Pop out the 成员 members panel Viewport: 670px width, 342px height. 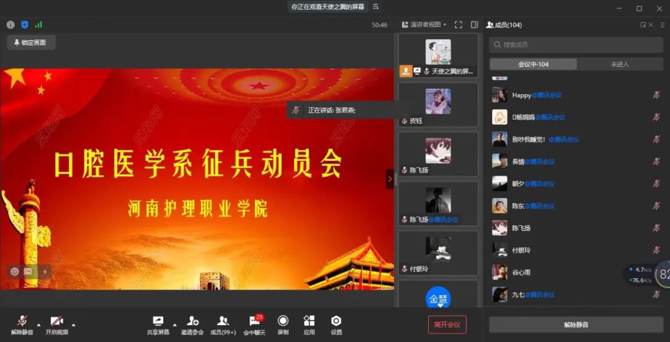[x=643, y=25]
